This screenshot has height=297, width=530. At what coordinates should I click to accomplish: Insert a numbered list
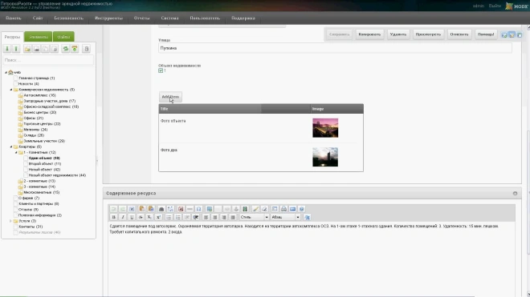(x=177, y=217)
